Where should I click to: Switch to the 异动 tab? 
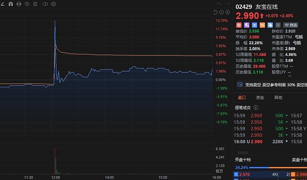278,98
